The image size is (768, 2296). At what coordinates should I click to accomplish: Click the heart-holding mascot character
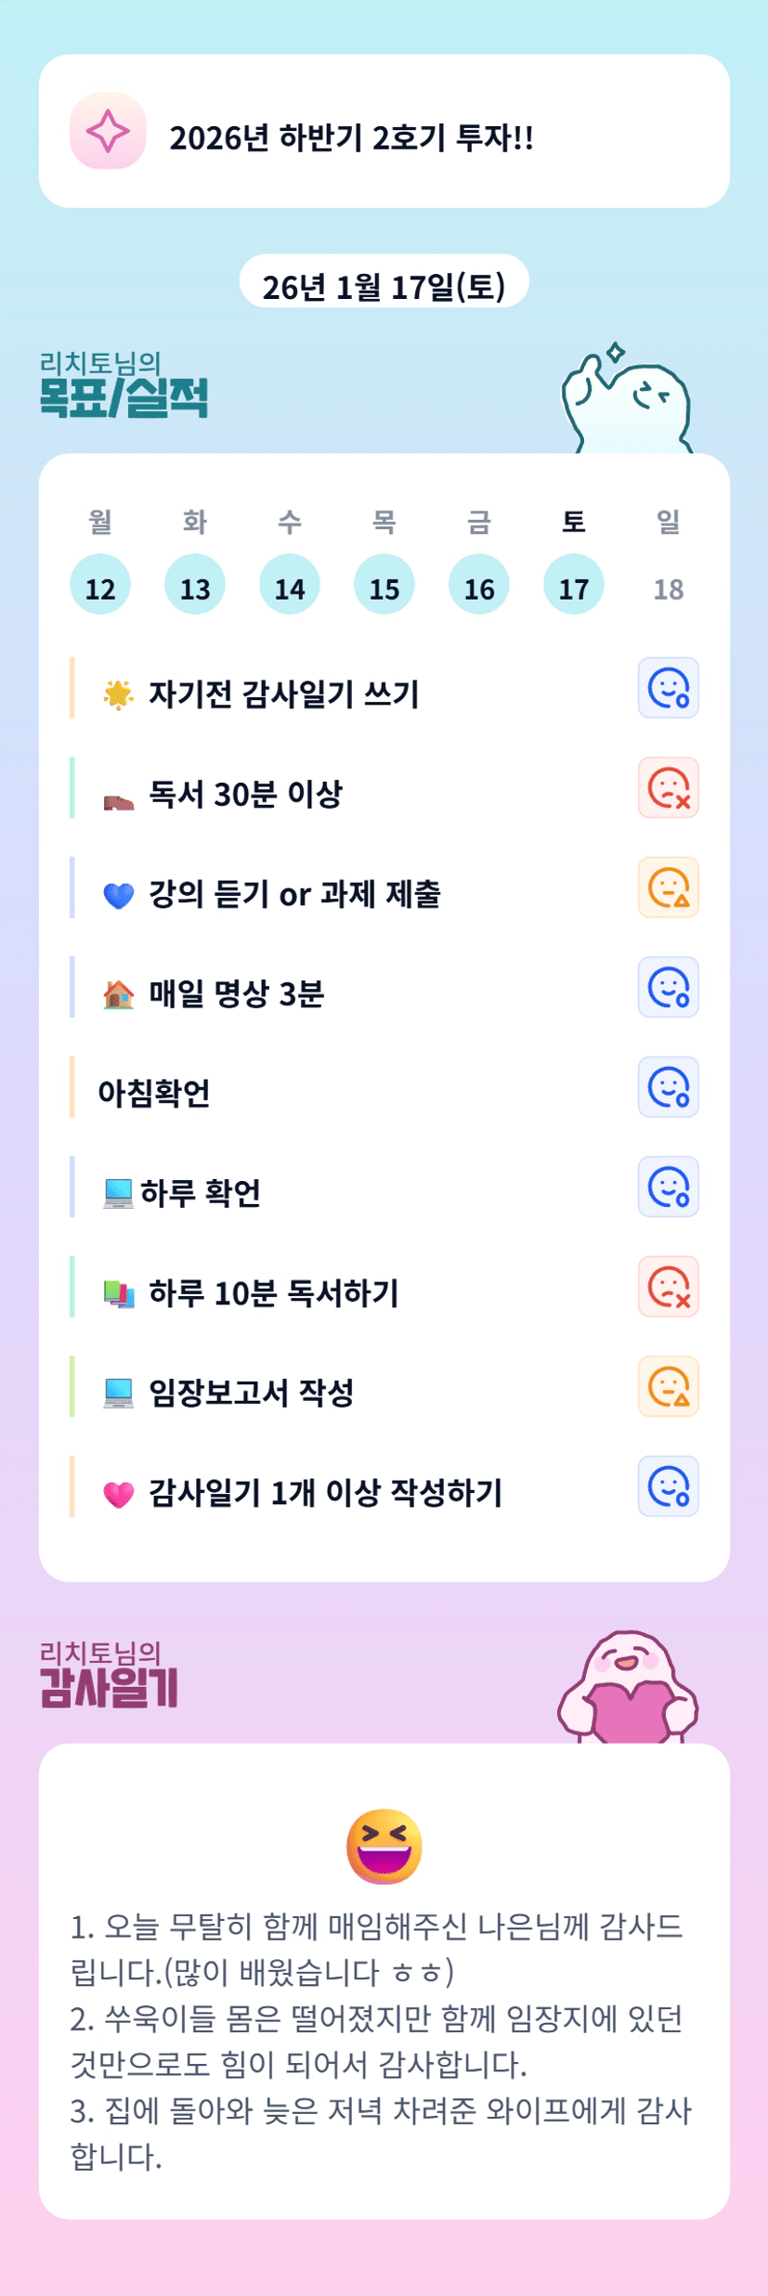pyautogui.click(x=629, y=1689)
